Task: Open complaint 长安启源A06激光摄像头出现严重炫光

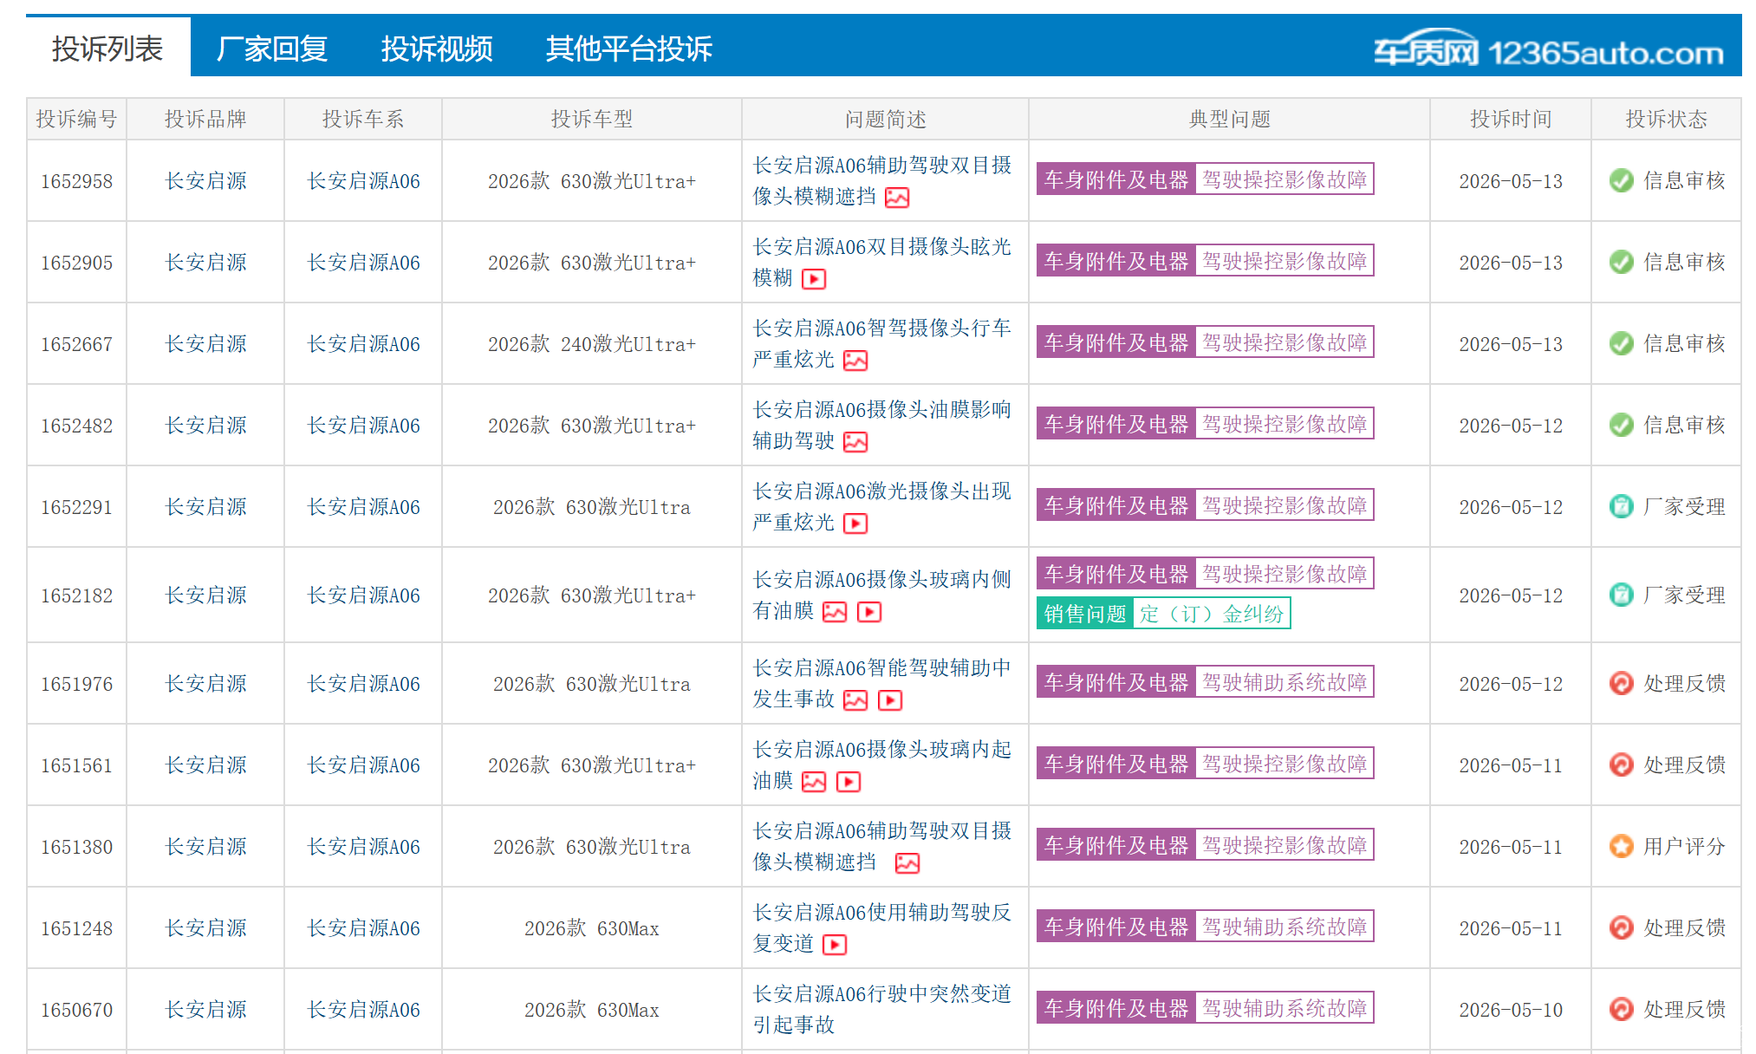Action: [881, 506]
